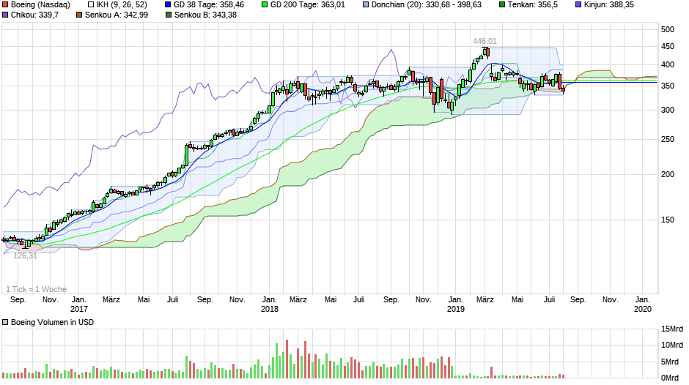This screenshot has width=689, height=385.
Task: Click the 200 price axis label
Action: click(x=668, y=174)
